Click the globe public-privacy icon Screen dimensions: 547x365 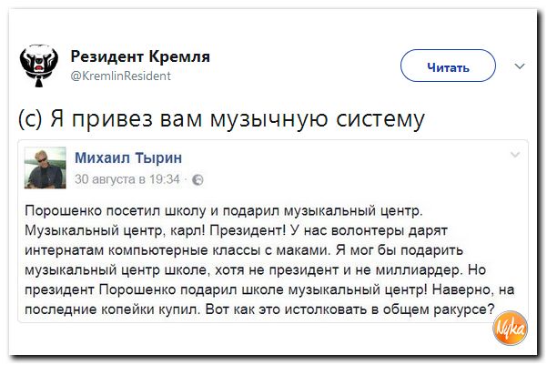pos(198,179)
